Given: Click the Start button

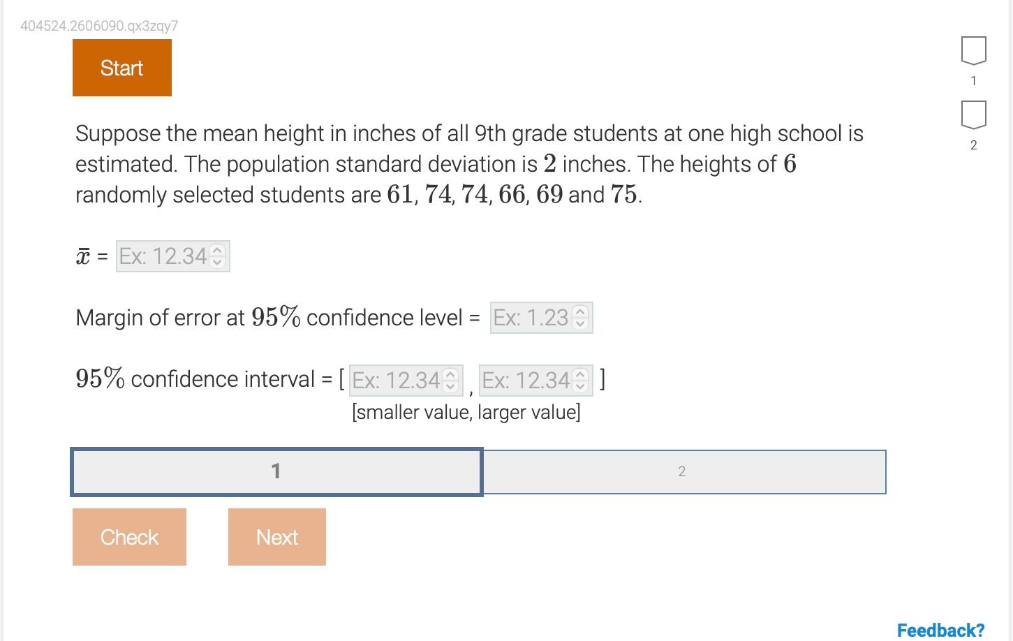Looking at the screenshot, I should 121,67.
